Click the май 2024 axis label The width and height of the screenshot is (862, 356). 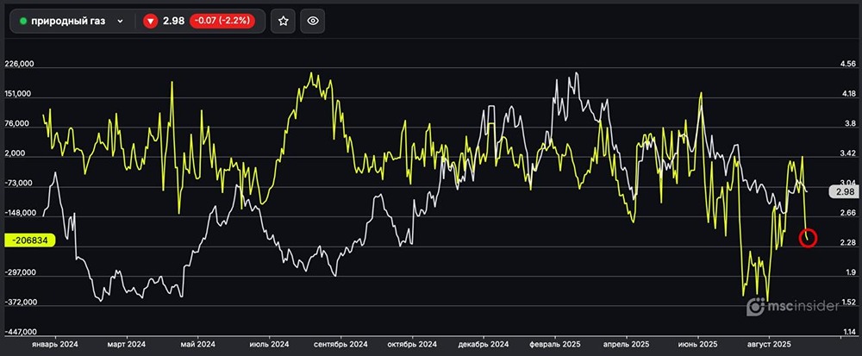[198, 345]
